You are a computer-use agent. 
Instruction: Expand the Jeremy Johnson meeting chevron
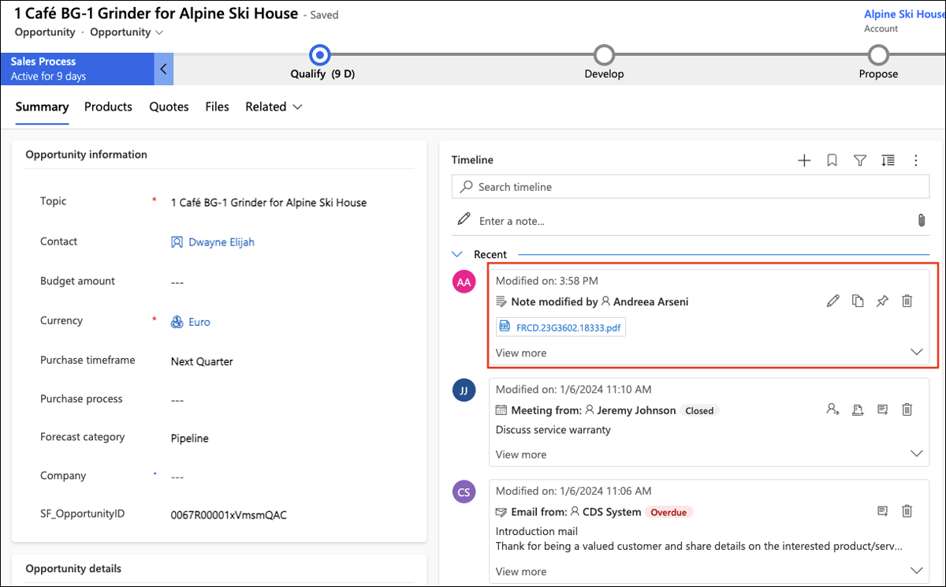pyautogui.click(x=916, y=454)
